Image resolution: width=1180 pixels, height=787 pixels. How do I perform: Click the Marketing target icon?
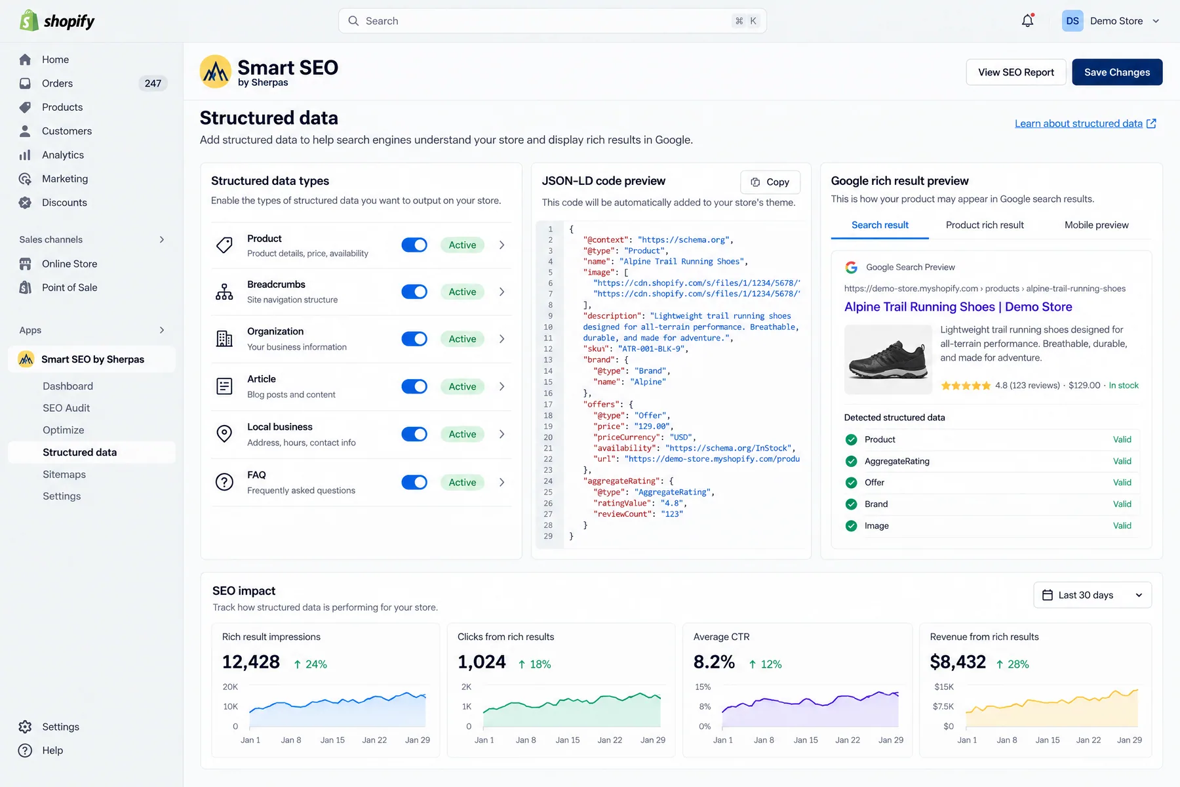pos(25,178)
